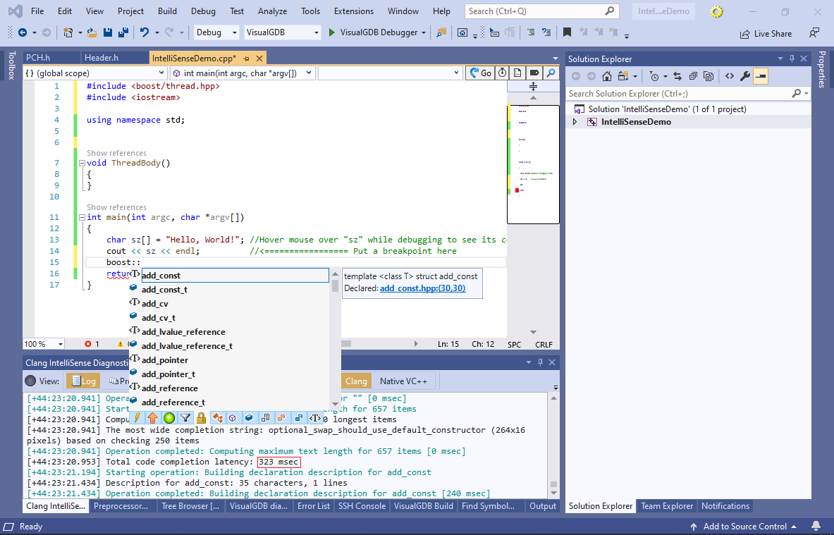Image resolution: width=834 pixels, height=535 pixels.
Task: Close the IntelliSenseDemo.cpp tab
Action: pyautogui.click(x=259, y=58)
